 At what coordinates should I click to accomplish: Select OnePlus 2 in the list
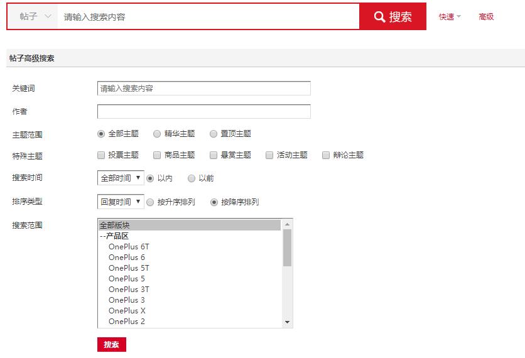click(x=190, y=322)
